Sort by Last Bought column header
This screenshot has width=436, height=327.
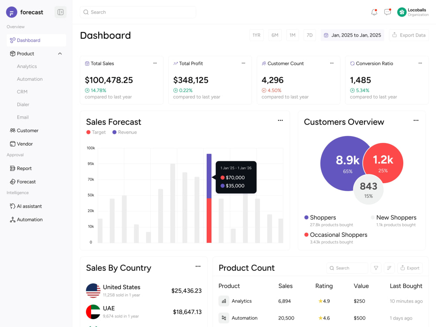(x=406, y=286)
